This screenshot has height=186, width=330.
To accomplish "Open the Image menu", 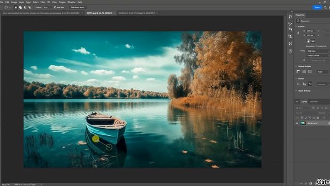I will tap(14, 2).
